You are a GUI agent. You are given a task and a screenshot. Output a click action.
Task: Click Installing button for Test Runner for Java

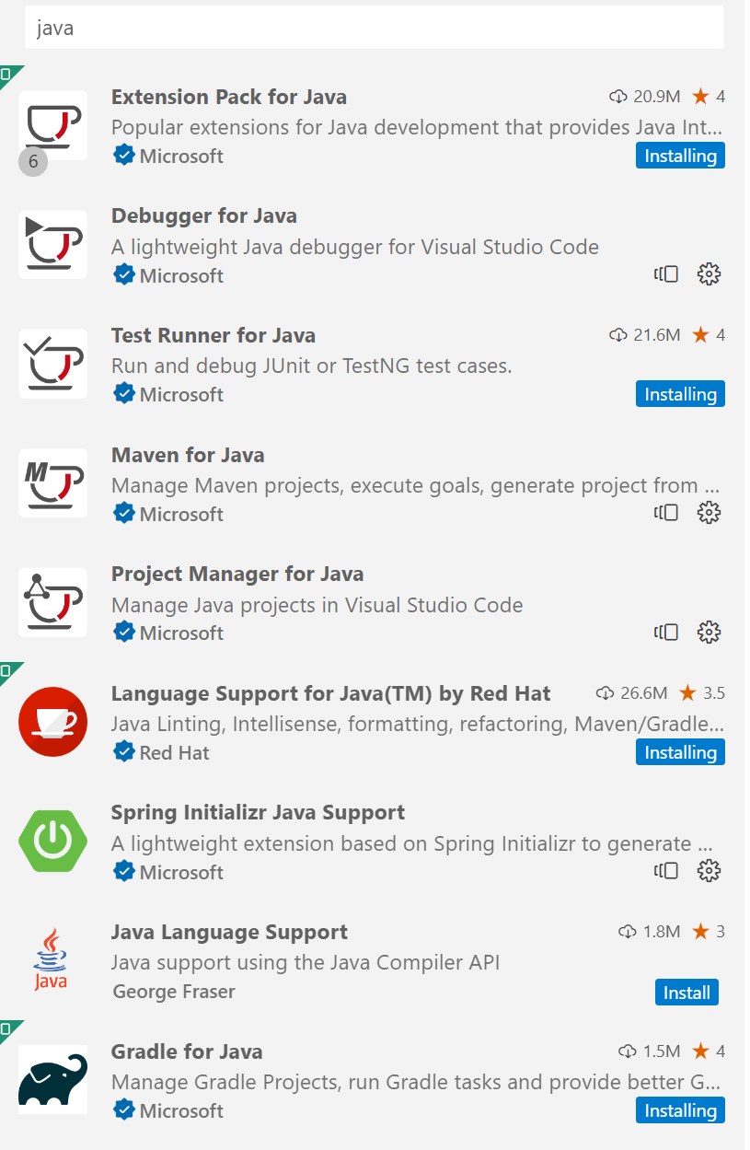(x=680, y=394)
